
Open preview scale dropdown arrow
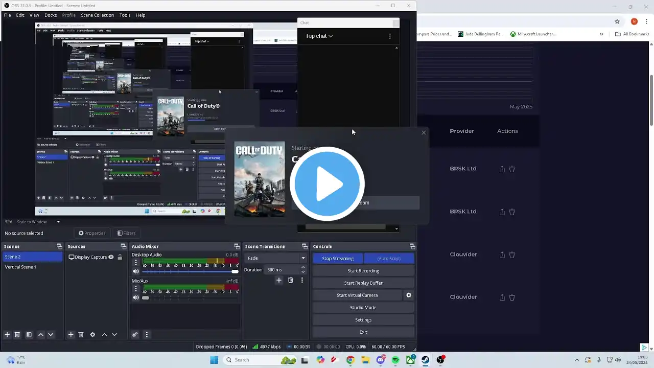(x=58, y=222)
